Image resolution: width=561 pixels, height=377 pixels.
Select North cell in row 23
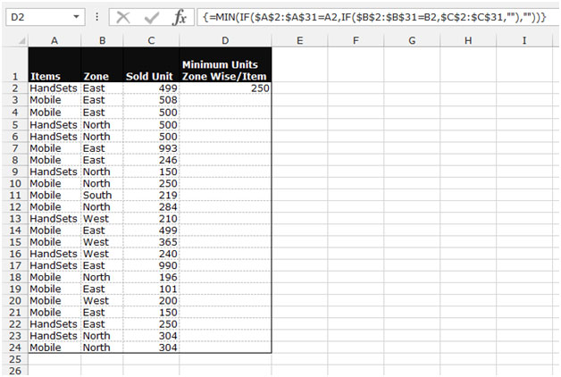103,336
